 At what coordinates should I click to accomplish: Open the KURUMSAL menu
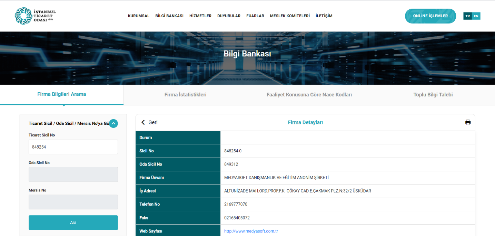point(139,16)
